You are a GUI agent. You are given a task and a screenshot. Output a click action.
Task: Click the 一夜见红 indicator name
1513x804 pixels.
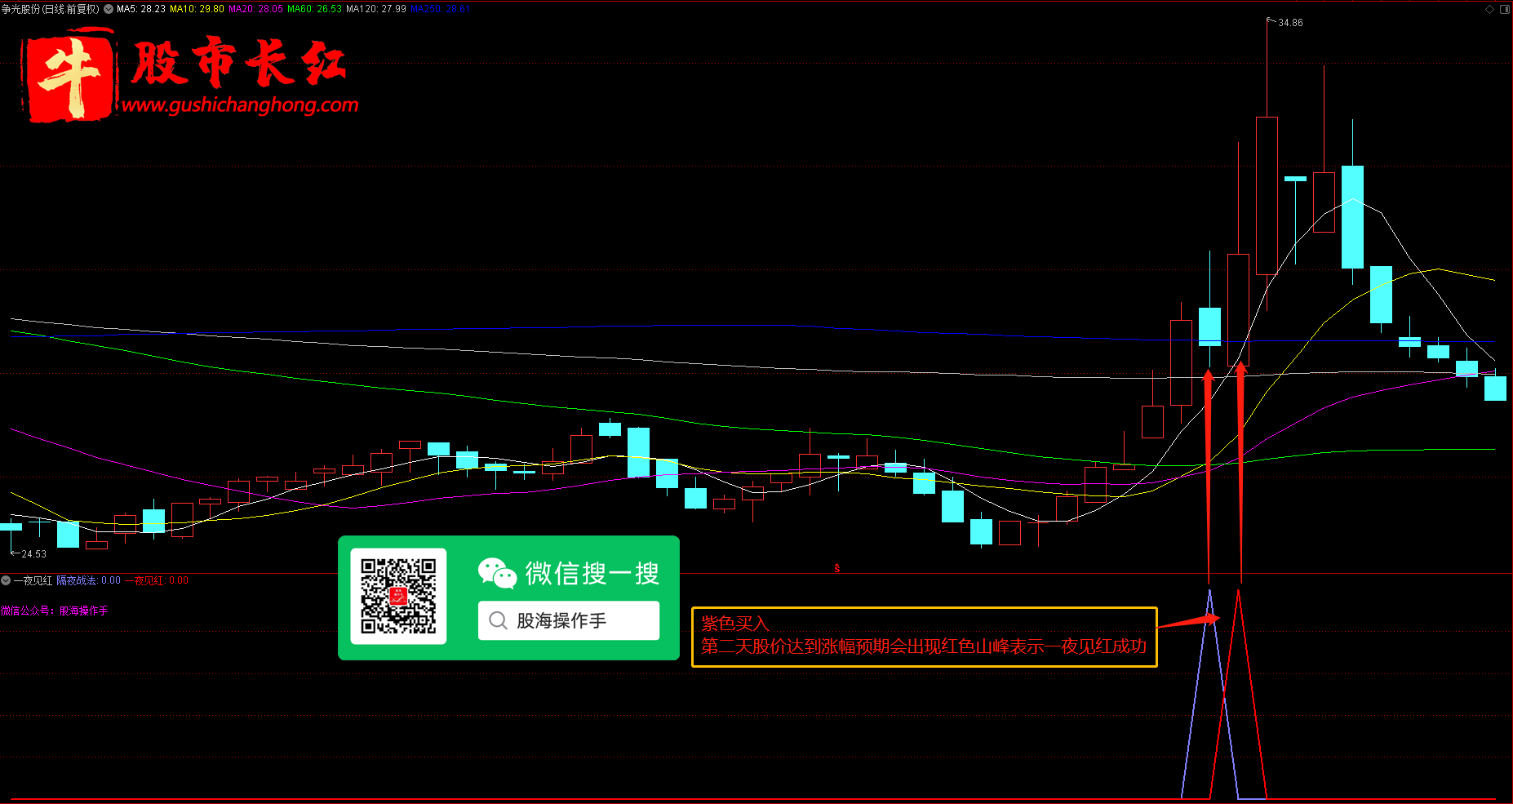tap(33, 580)
